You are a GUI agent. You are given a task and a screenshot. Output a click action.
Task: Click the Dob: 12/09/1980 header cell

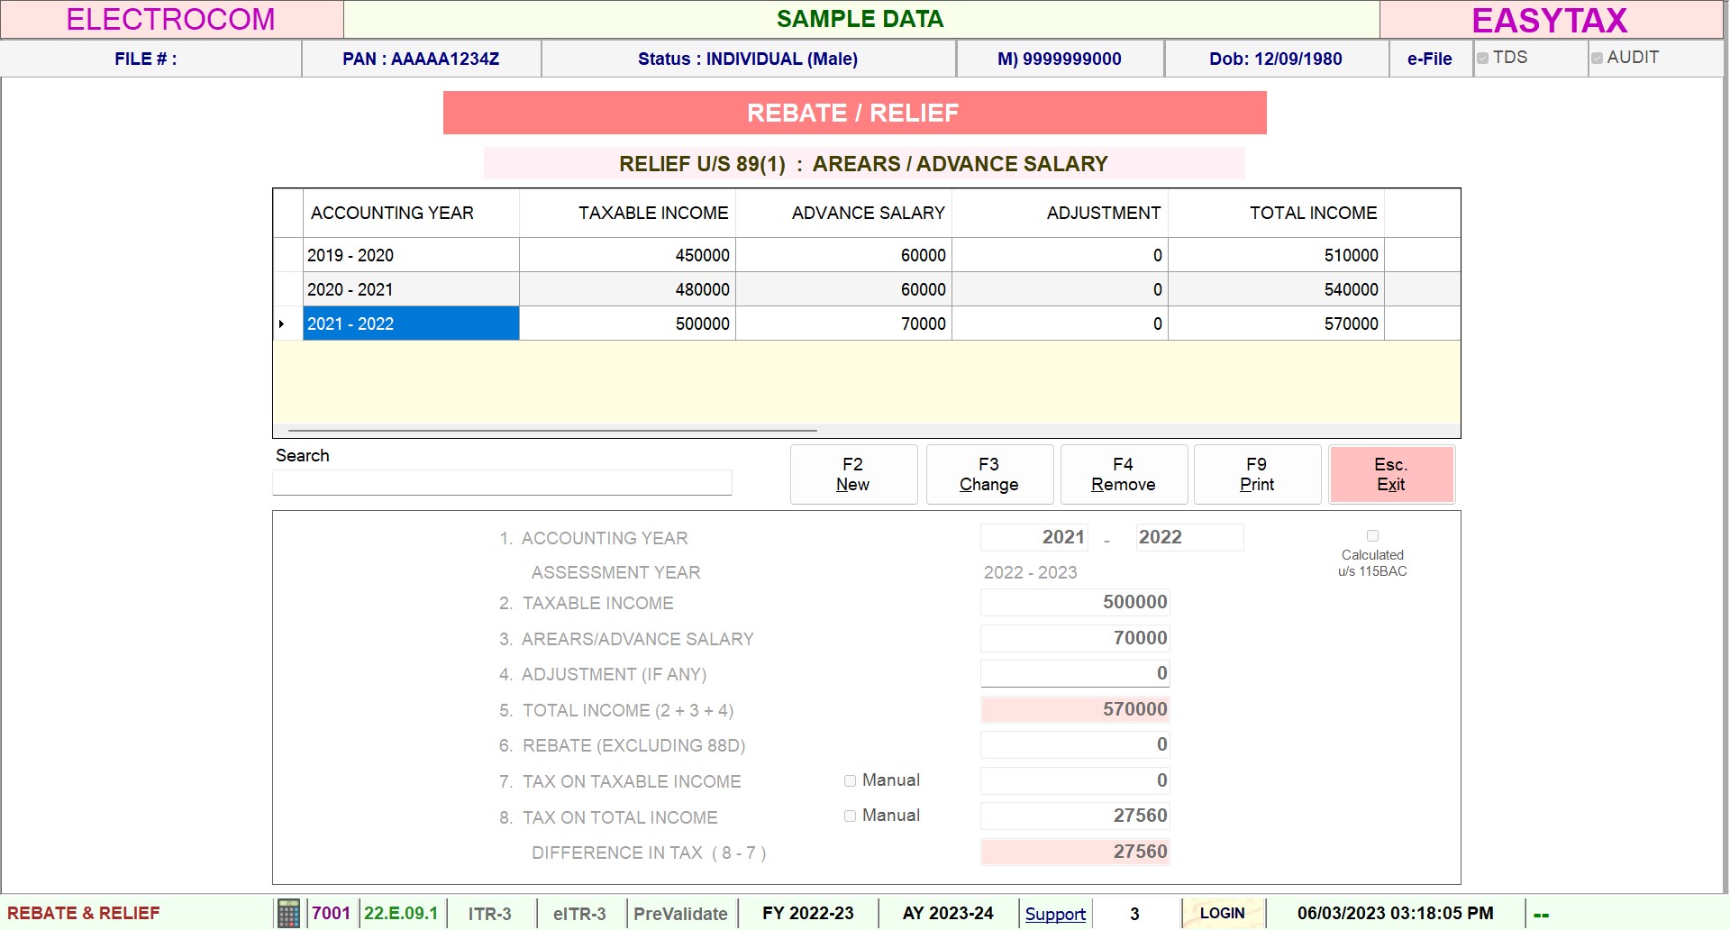[x=1276, y=59]
